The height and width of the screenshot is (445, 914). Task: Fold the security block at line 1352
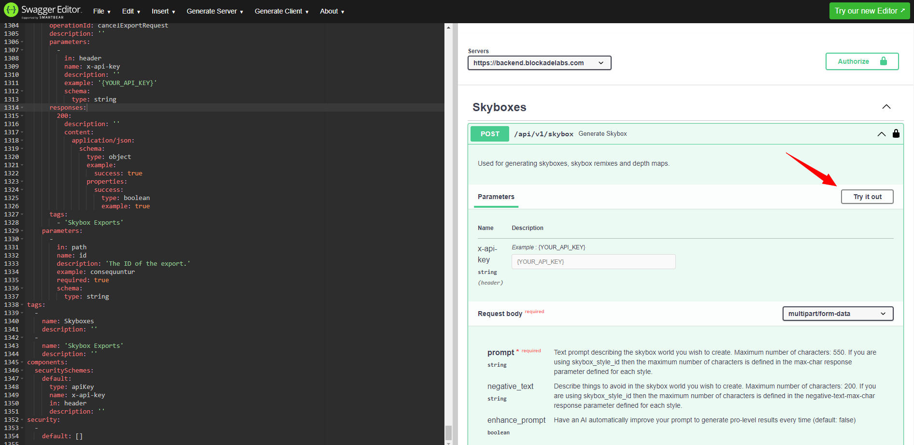click(22, 420)
